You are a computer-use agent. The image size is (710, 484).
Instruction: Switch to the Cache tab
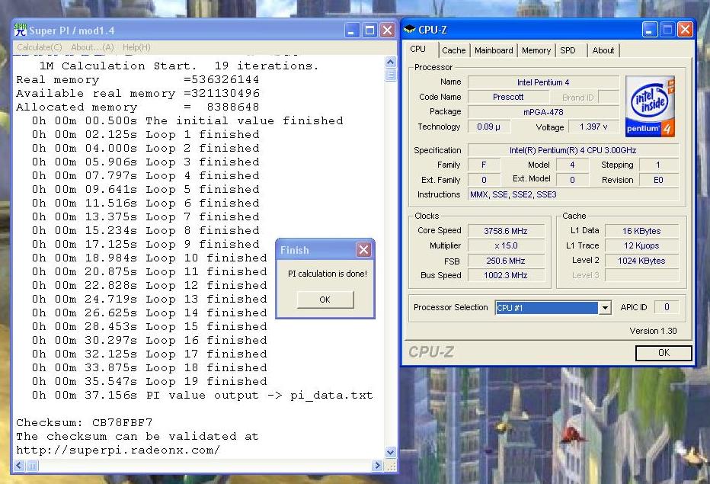coord(454,50)
